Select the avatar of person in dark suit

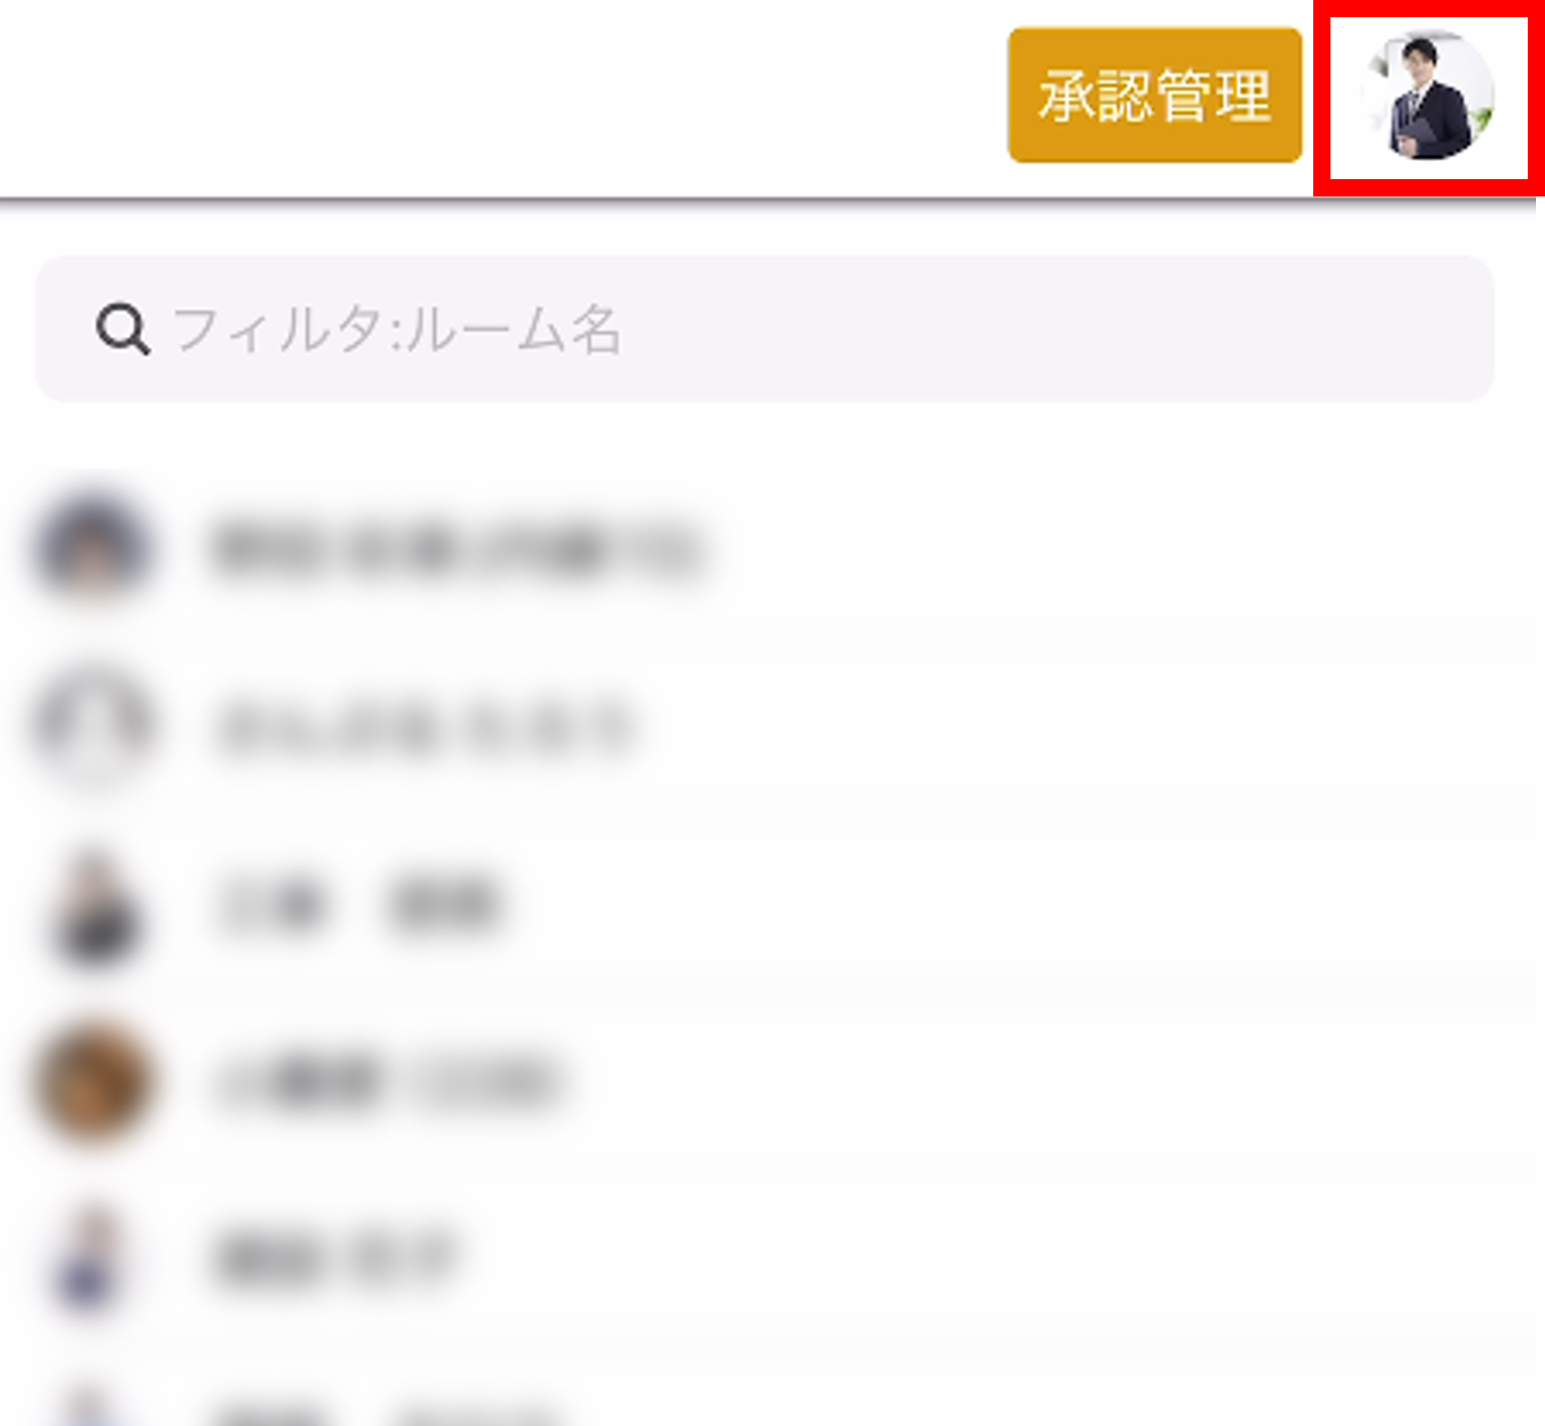click(93, 905)
